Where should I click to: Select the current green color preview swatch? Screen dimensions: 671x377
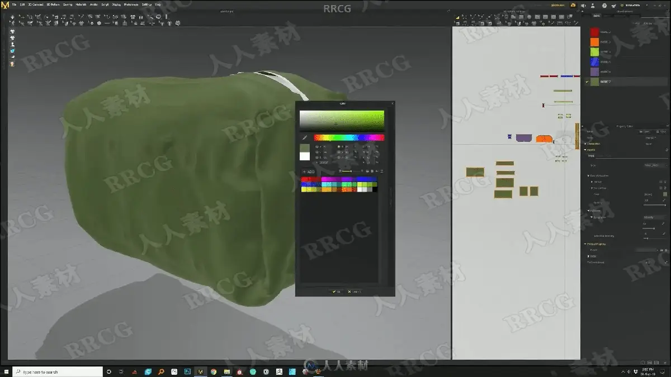click(x=305, y=148)
